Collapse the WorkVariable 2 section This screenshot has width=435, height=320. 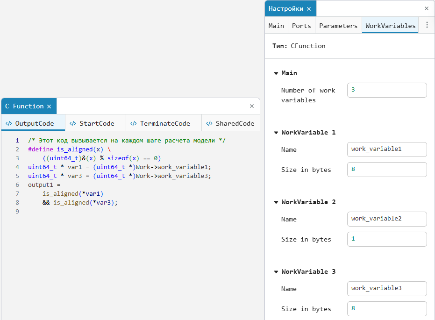pos(276,202)
